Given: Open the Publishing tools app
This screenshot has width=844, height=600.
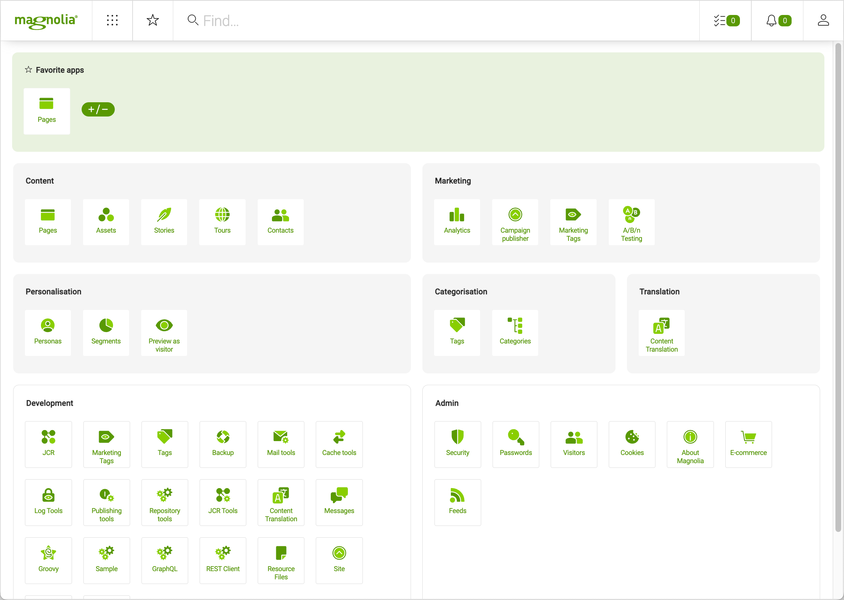Looking at the screenshot, I should 107,502.
